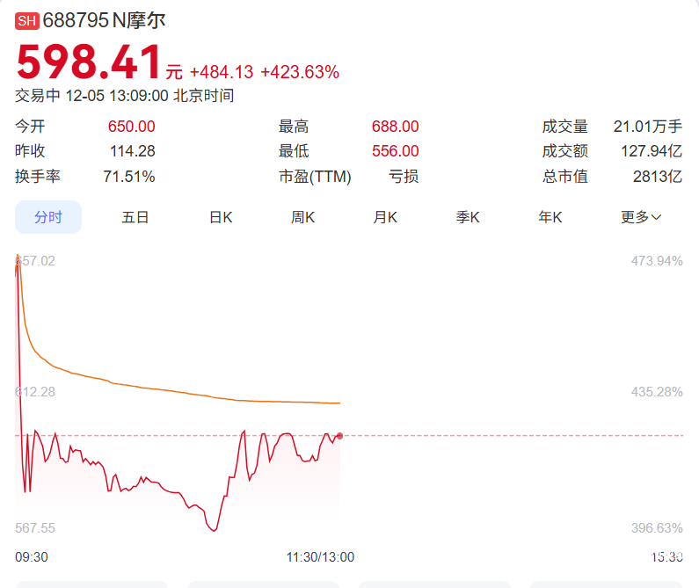
Task: Click the 最高 value 688.00
Action: [x=395, y=127]
